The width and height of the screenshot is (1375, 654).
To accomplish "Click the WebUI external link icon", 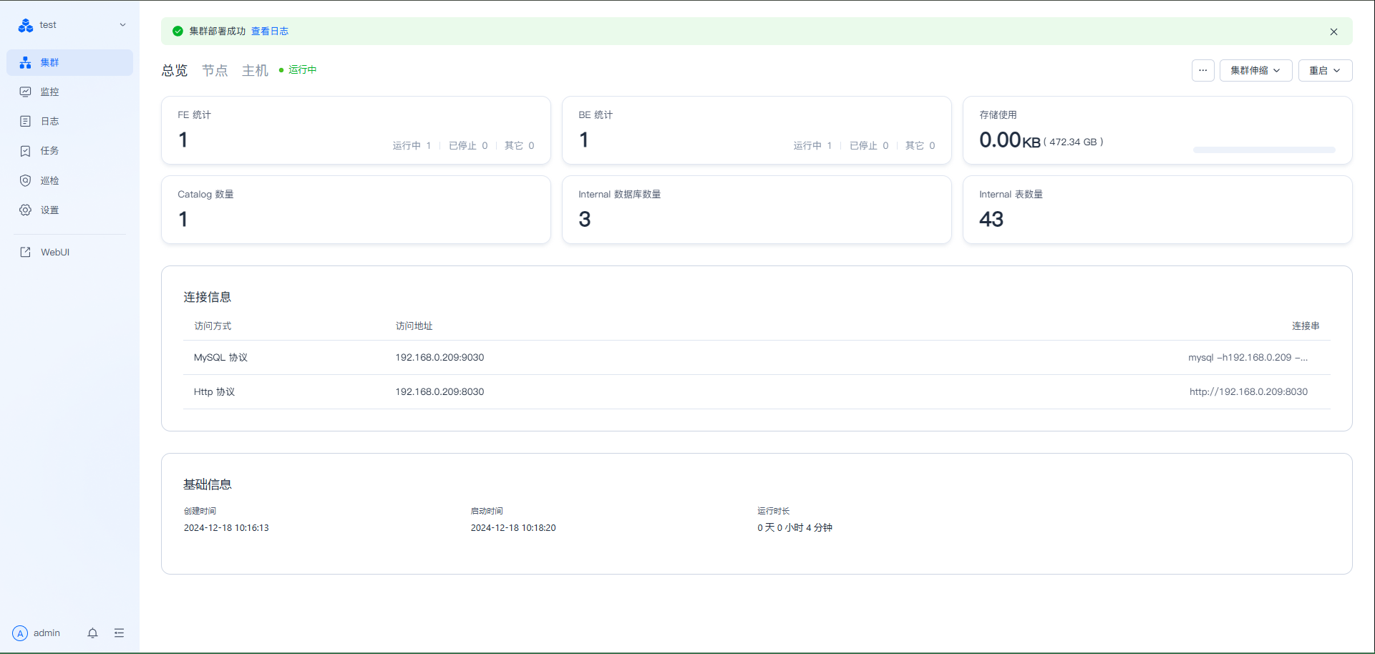I will click(x=26, y=253).
